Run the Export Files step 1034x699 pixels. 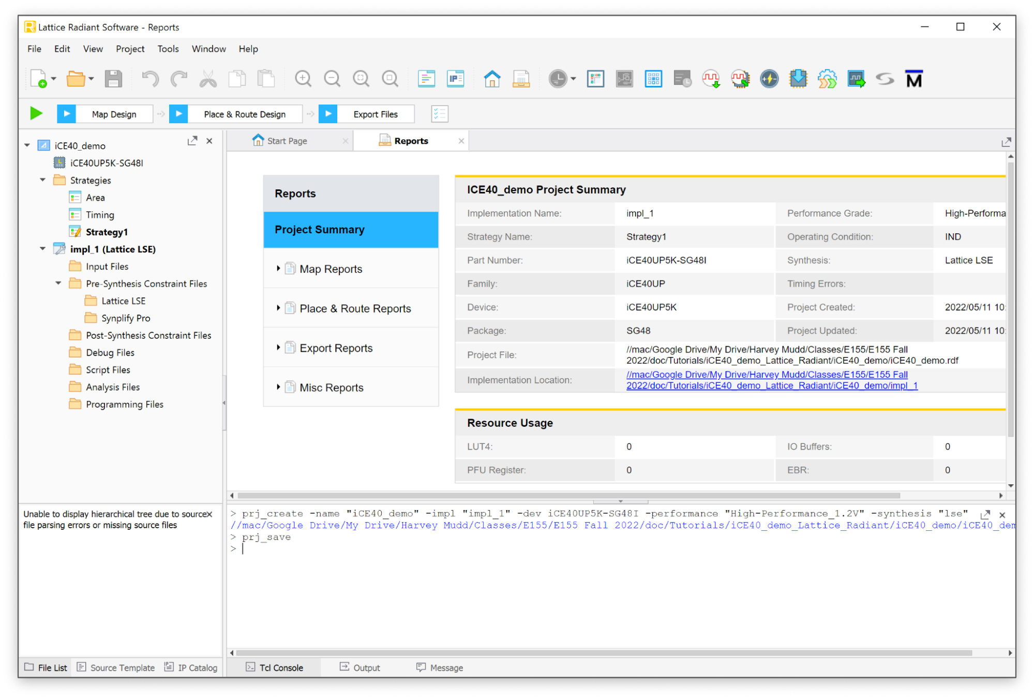pyautogui.click(x=366, y=114)
